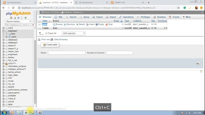Open the More dropdown tab

tap(187, 17)
